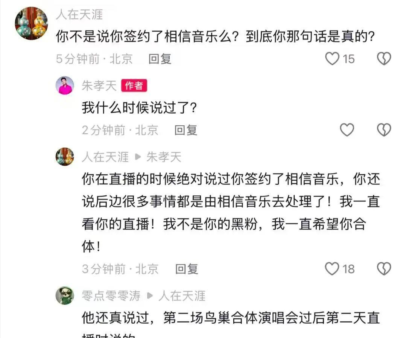
Task: Like the first comment with 15 likes
Action: point(332,59)
